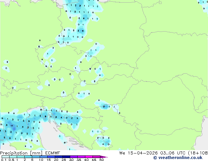The image size is (208, 161).
Task: Select the 'ECMWF' model label
Action: coord(53,153)
